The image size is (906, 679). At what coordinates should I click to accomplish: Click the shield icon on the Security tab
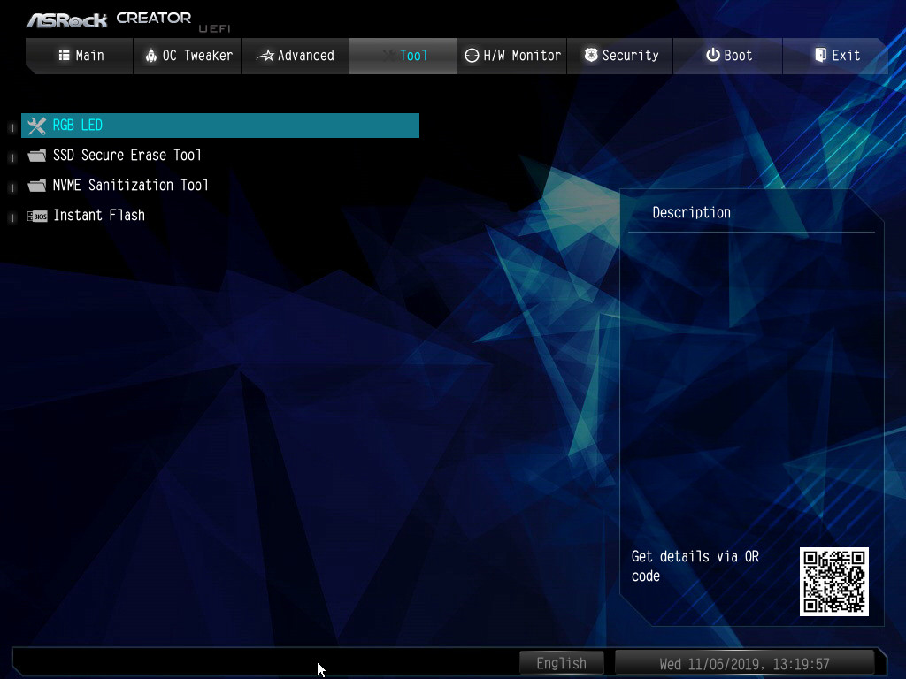point(591,56)
